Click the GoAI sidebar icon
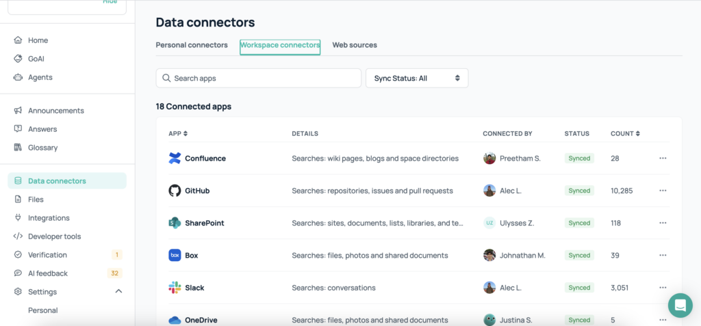 tap(18, 59)
